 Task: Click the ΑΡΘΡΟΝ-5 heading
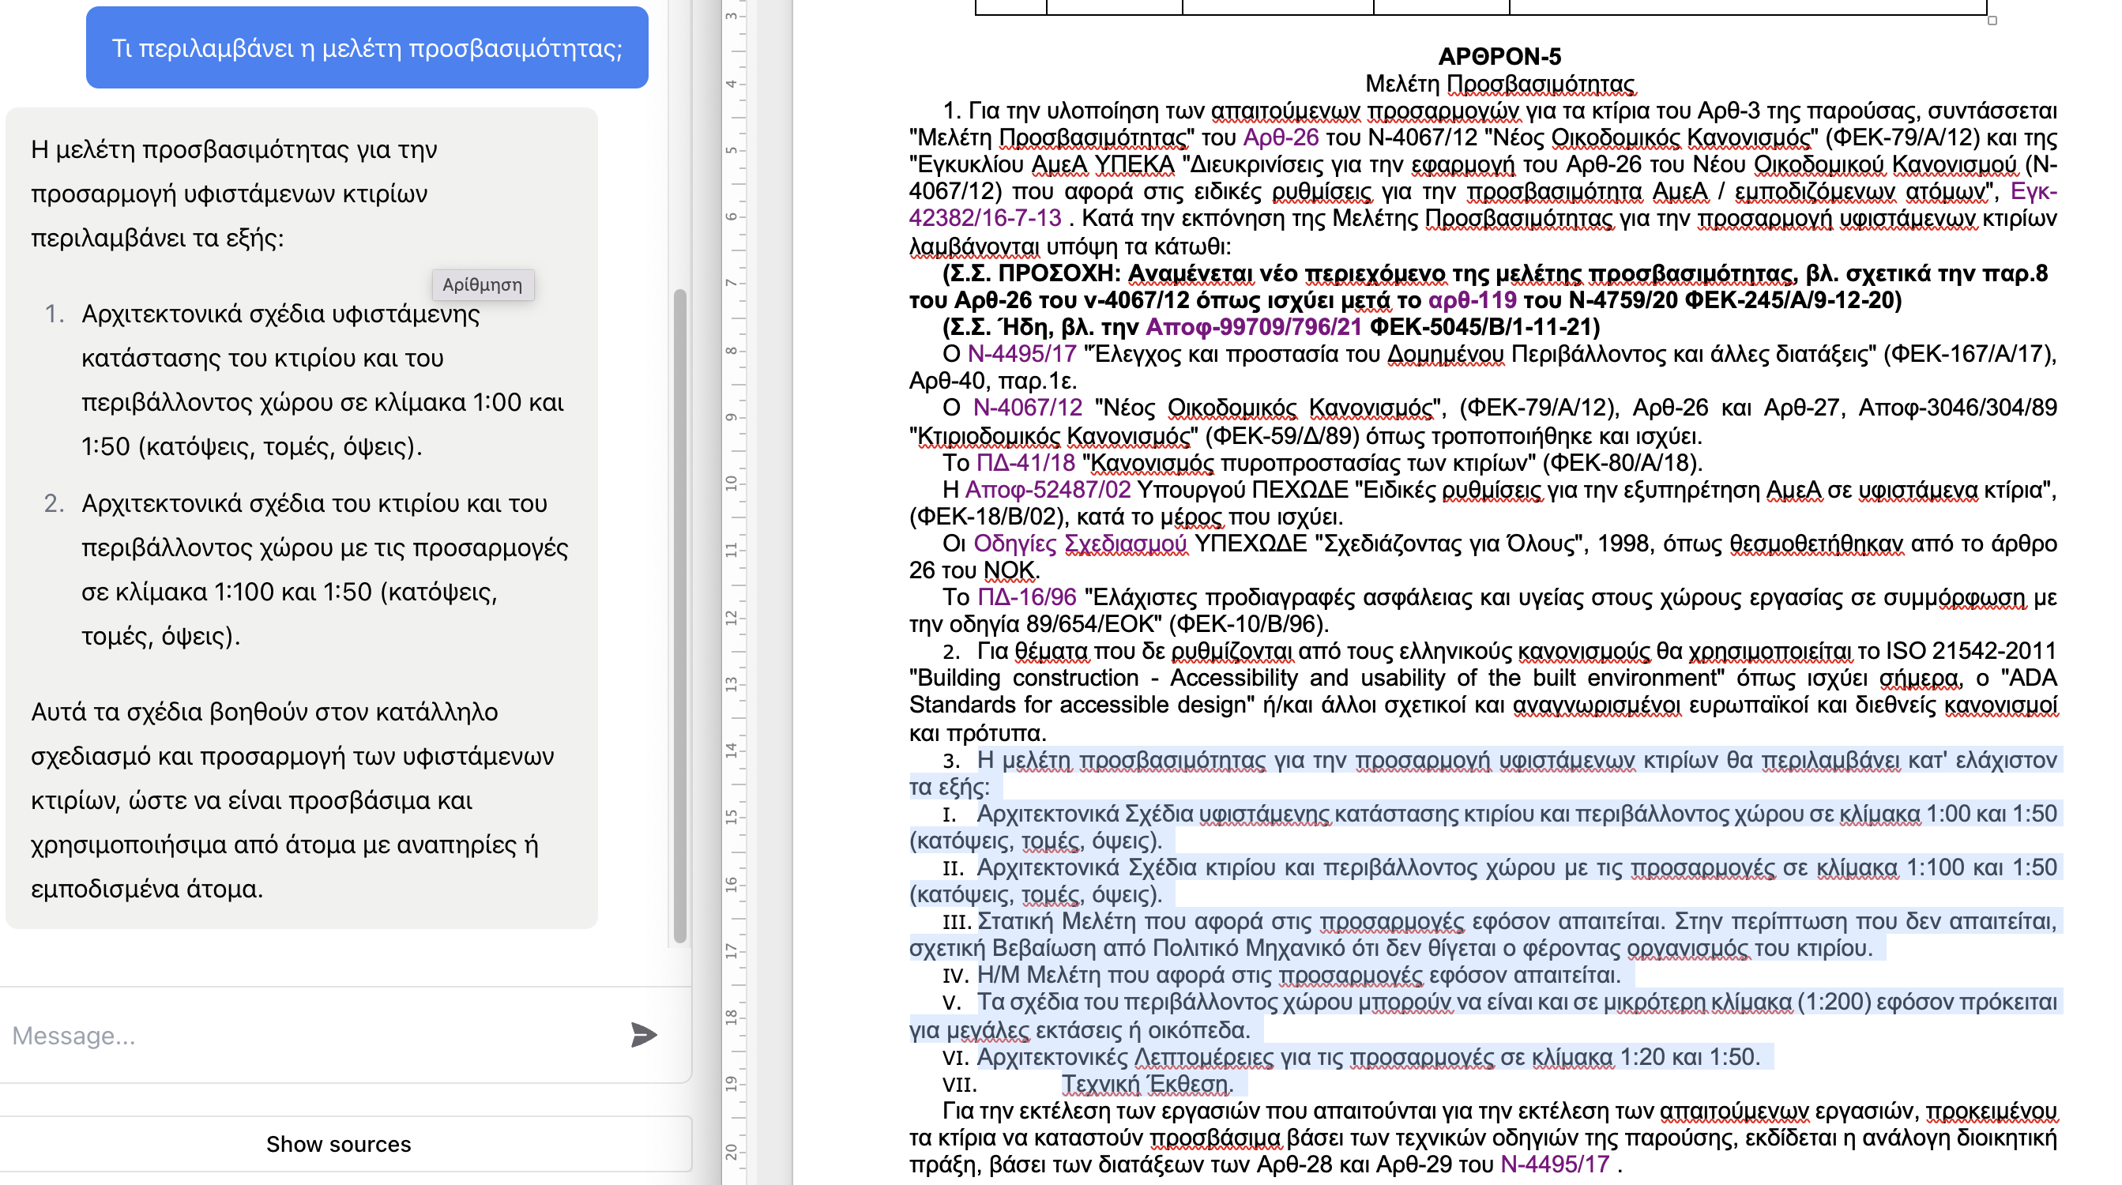coord(1499,56)
